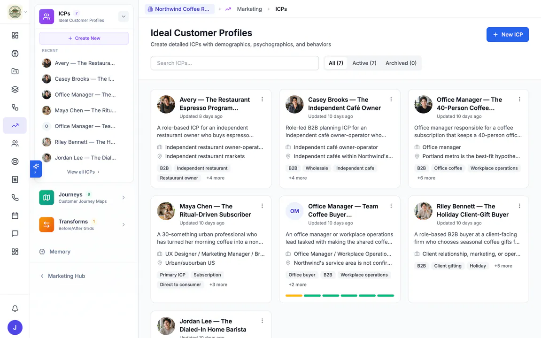541x338 pixels.
Task: Click Northwind Coffee breadcrumb
Action: (179, 9)
